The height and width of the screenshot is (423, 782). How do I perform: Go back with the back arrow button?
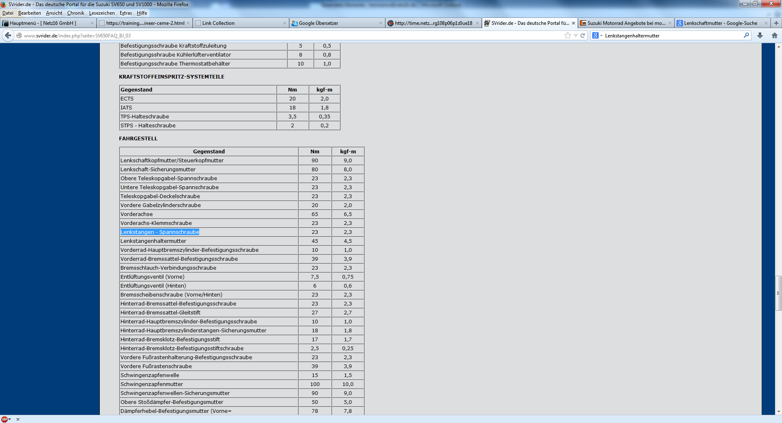coord(8,35)
